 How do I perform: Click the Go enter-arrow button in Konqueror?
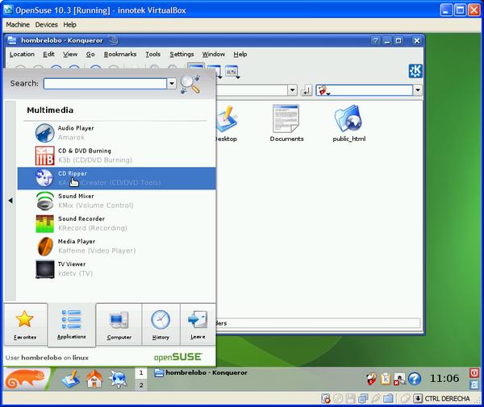(307, 90)
